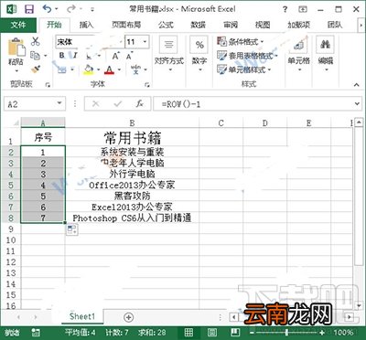Screen dimensions: 366x340
Task: Switch to the 页面布局 tab
Action: coord(126,25)
